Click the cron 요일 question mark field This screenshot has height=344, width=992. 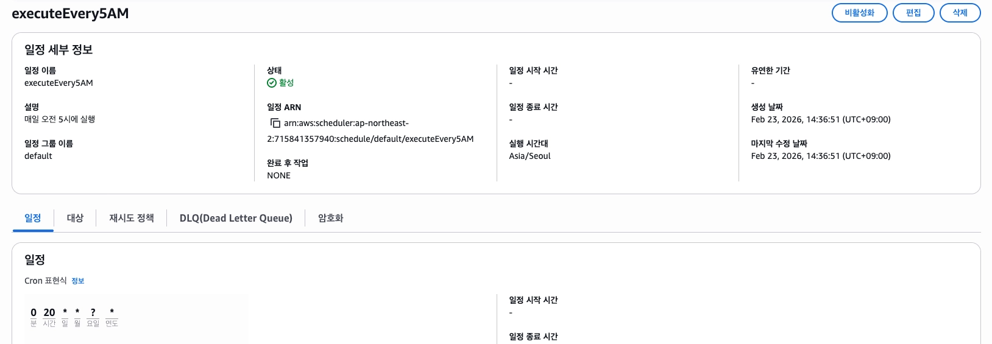coord(93,312)
